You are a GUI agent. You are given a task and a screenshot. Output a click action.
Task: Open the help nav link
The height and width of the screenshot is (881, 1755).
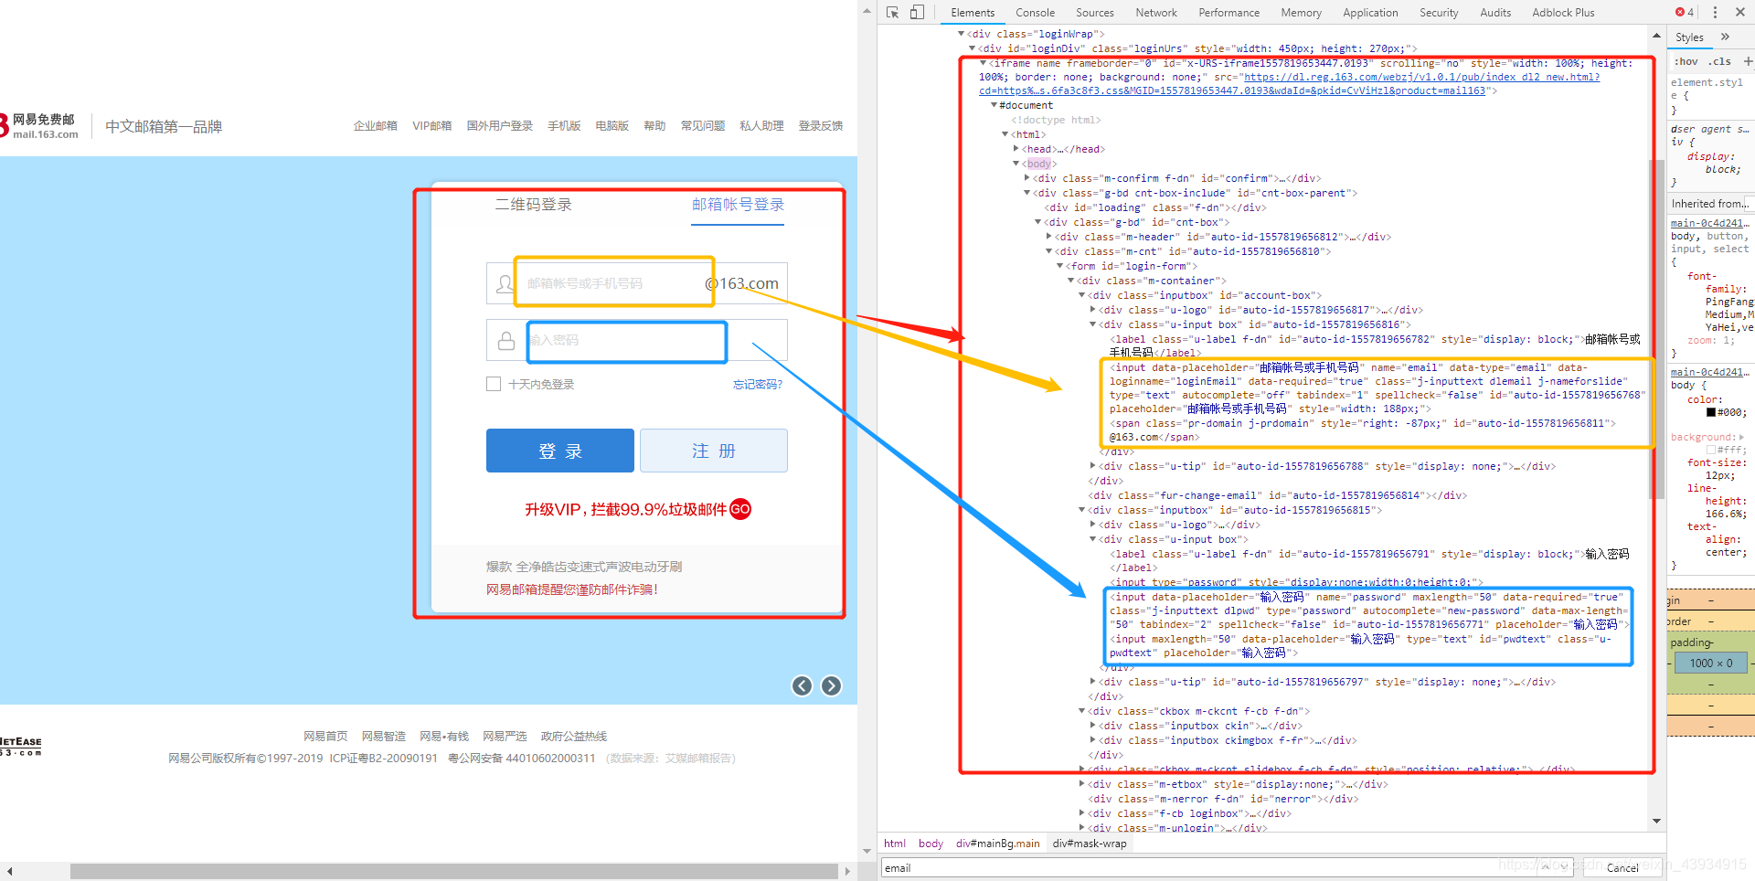point(654,126)
